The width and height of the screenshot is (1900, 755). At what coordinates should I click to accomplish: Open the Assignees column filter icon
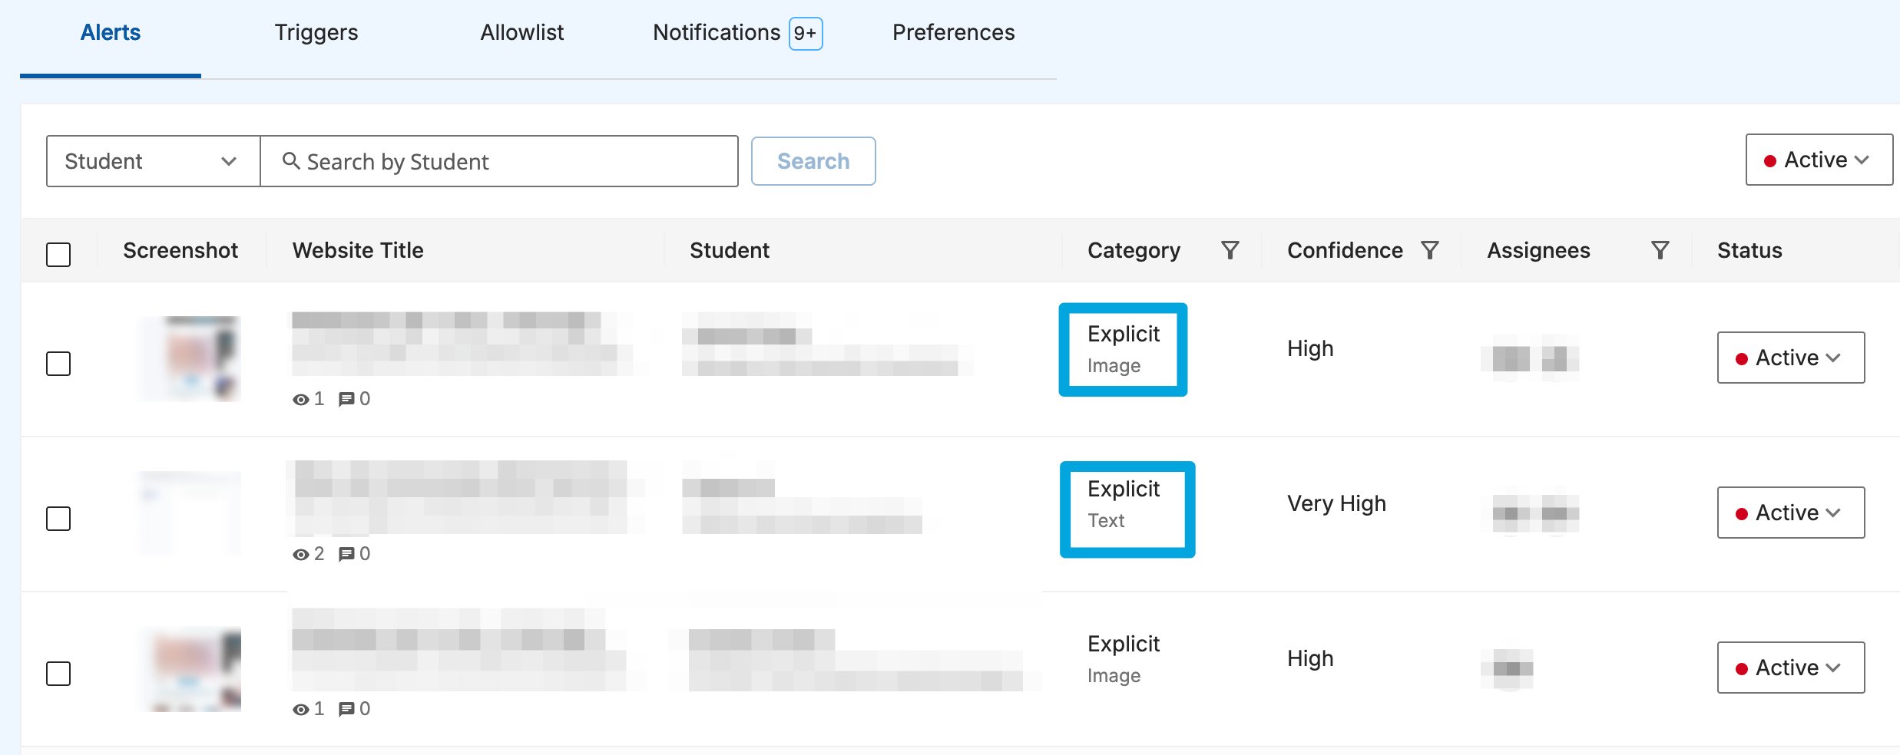[1660, 250]
